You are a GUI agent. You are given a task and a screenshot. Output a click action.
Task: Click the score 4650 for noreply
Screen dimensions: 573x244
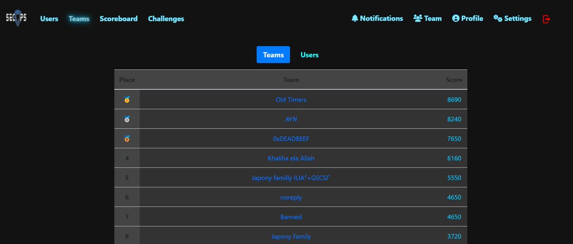pos(454,197)
